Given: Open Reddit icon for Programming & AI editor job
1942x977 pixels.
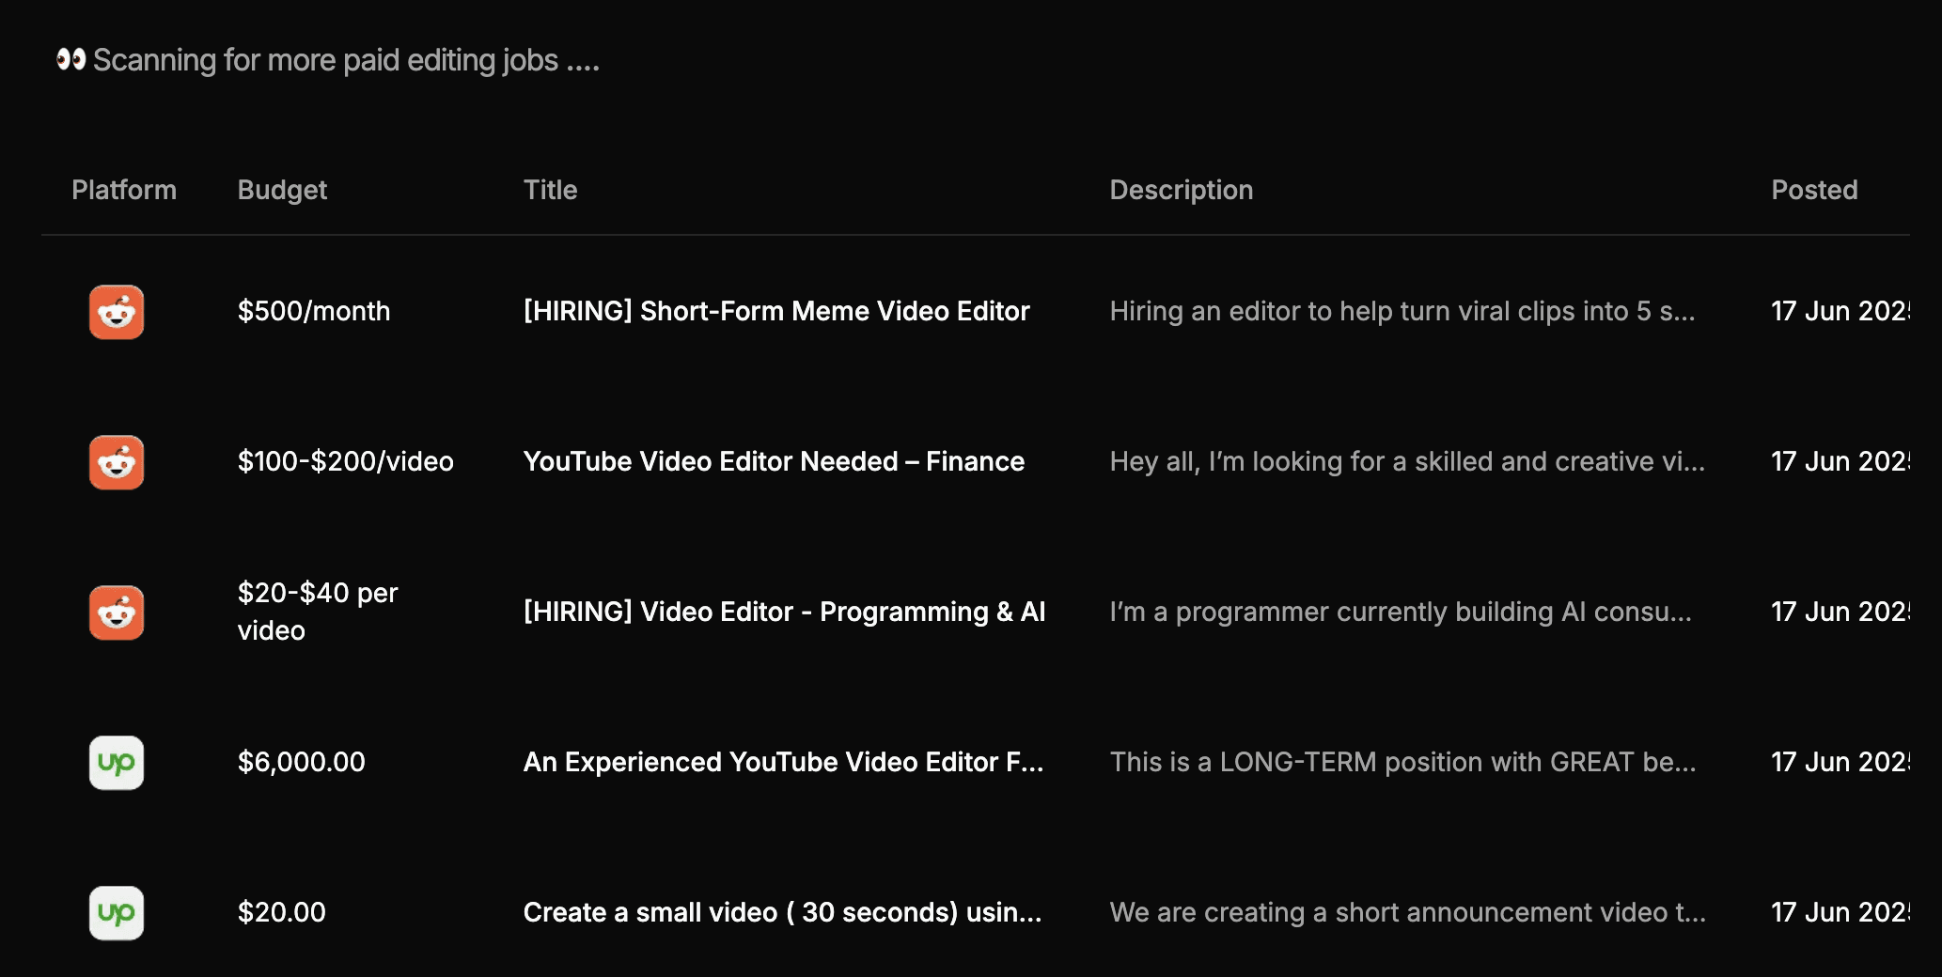Looking at the screenshot, I should pos(117,613).
